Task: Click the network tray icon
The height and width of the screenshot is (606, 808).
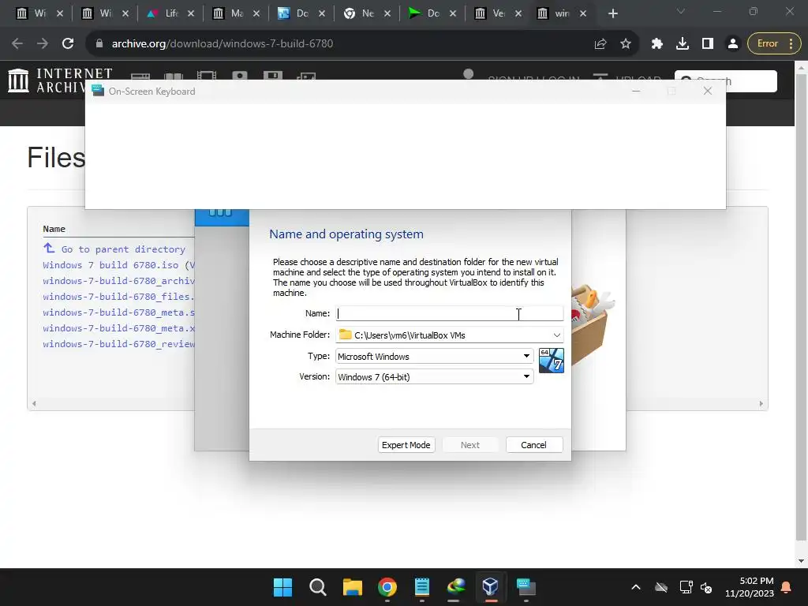Action: pyautogui.click(x=686, y=587)
